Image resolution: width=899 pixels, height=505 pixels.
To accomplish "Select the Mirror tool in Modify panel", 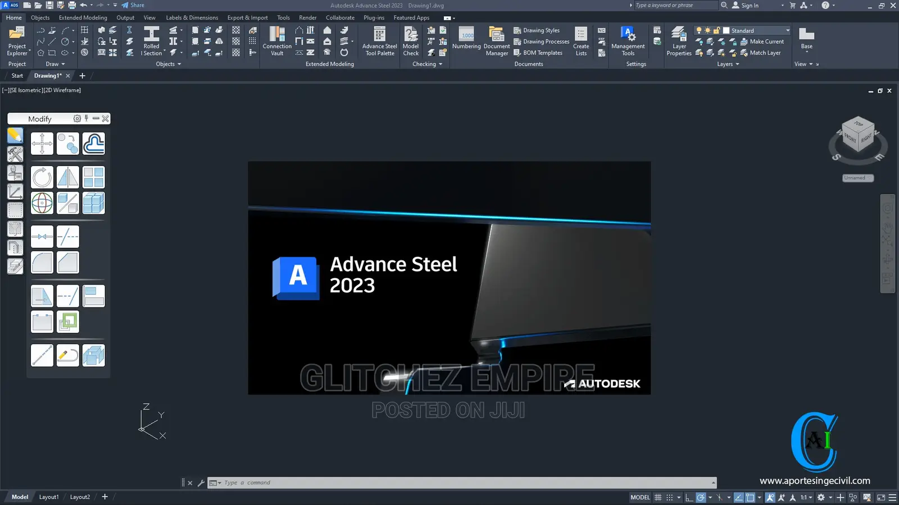I will (68, 177).
